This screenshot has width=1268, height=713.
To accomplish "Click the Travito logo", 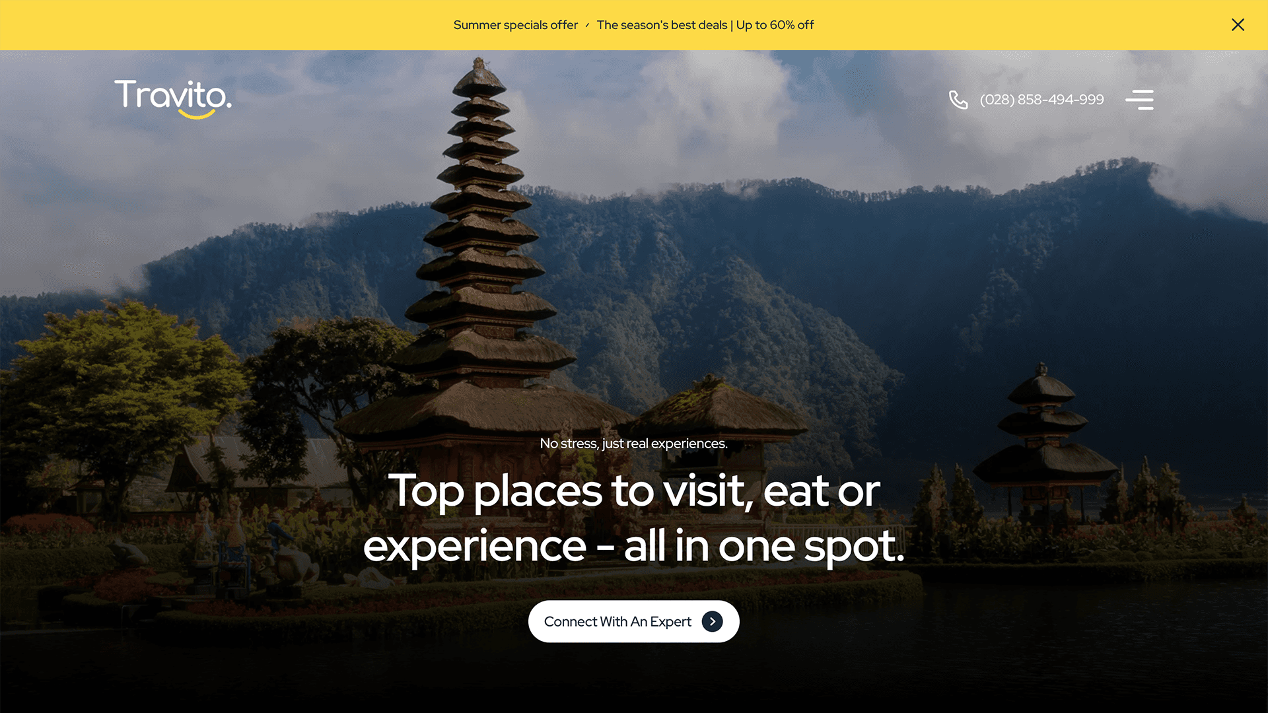I will [x=173, y=98].
